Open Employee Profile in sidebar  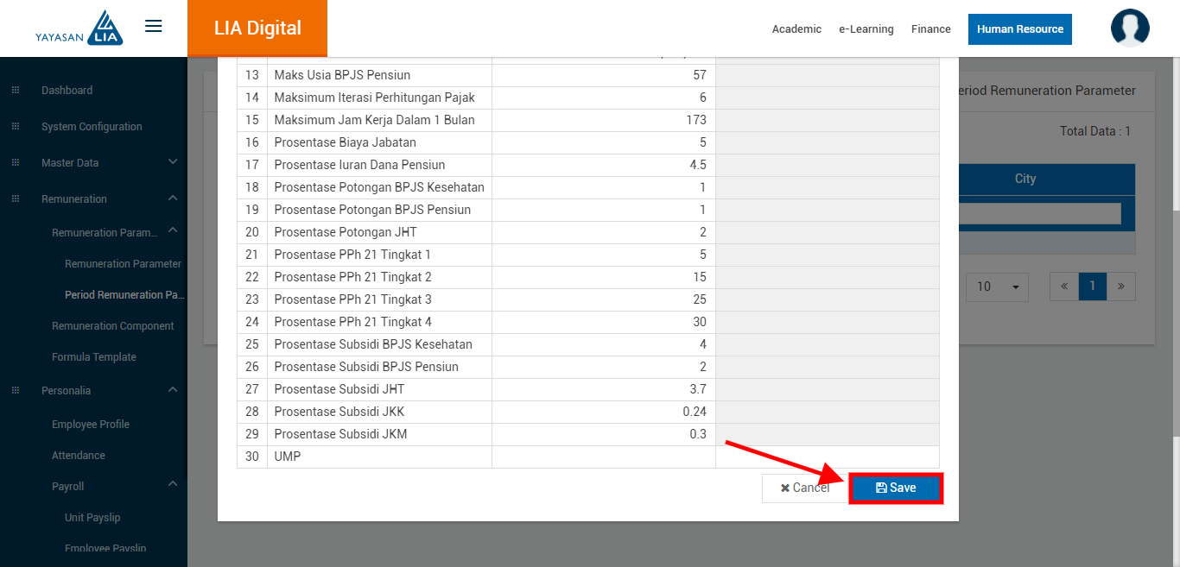click(91, 425)
